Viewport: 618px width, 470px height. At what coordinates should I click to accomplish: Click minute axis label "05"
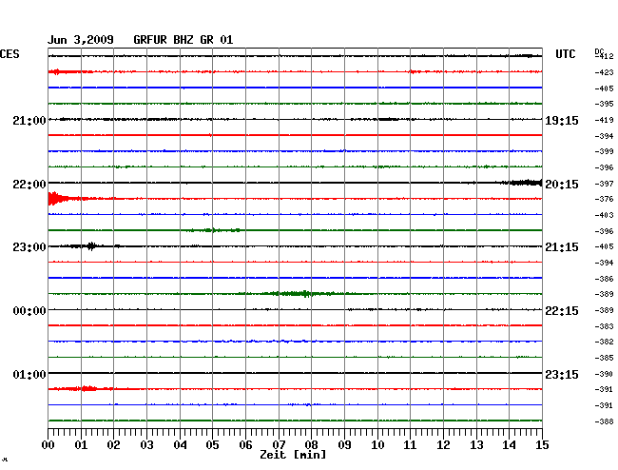[x=212, y=444]
